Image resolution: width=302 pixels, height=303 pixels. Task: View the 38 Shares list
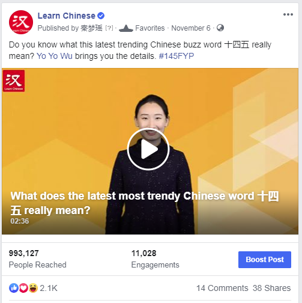[271, 288]
